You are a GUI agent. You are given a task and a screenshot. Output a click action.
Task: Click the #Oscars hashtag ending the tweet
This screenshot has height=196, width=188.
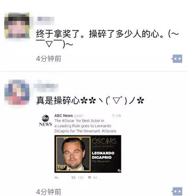[x=109, y=131]
